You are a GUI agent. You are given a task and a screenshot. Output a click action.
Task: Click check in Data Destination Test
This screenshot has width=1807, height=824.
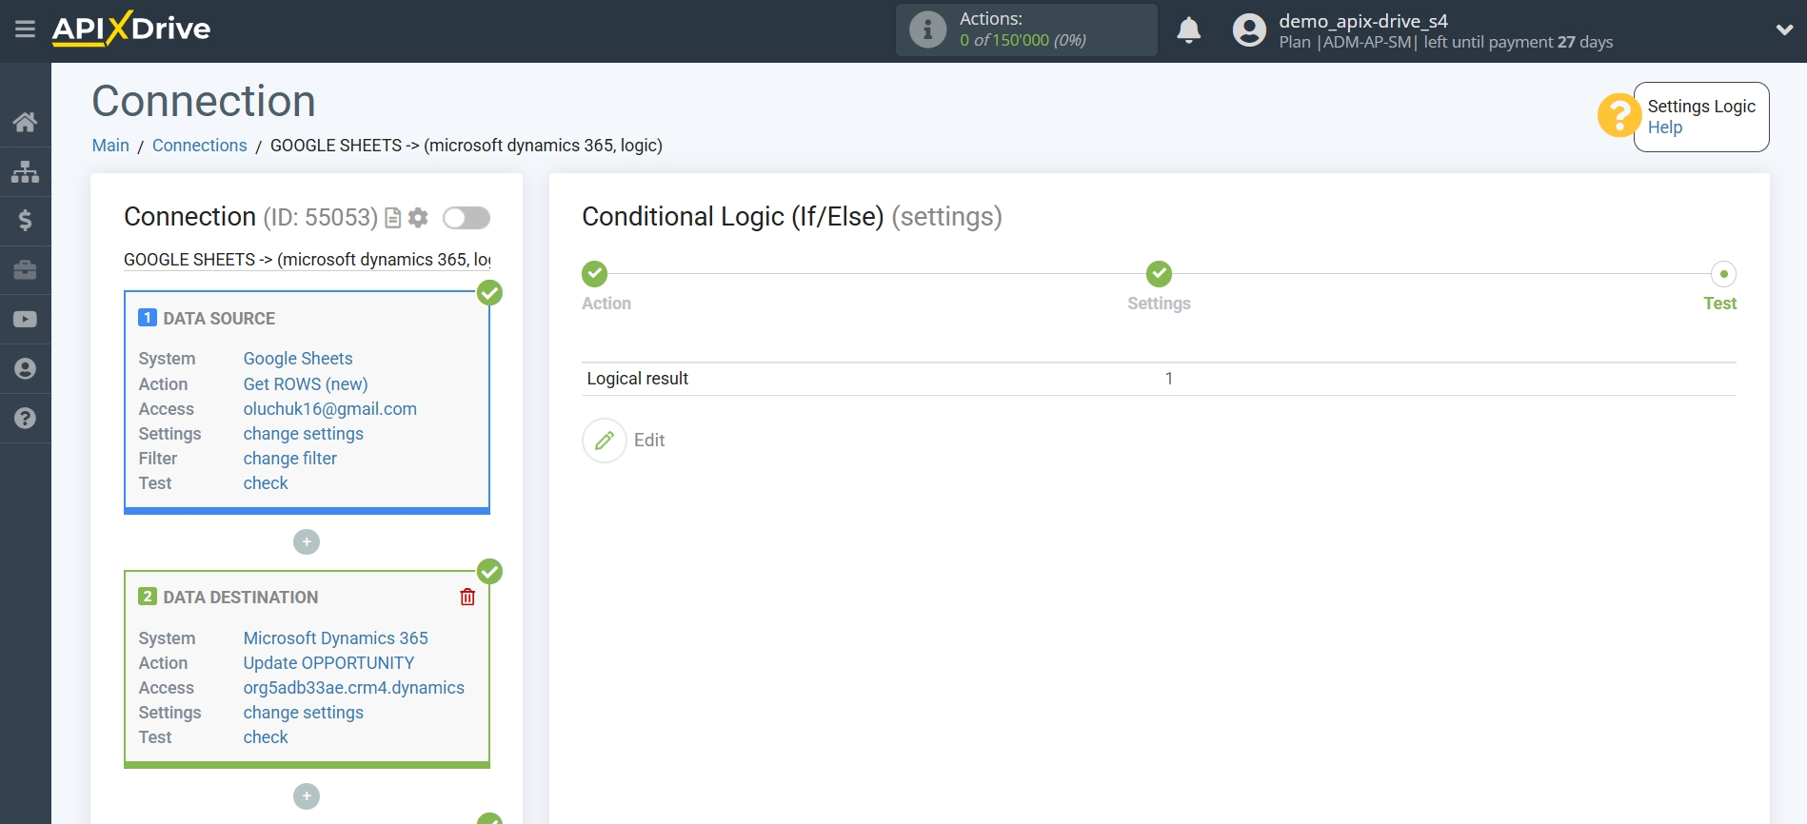[x=266, y=737]
